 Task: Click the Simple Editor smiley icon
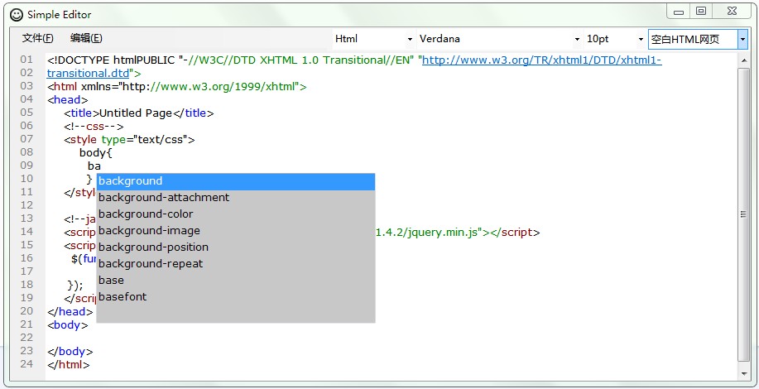click(x=17, y=15)
